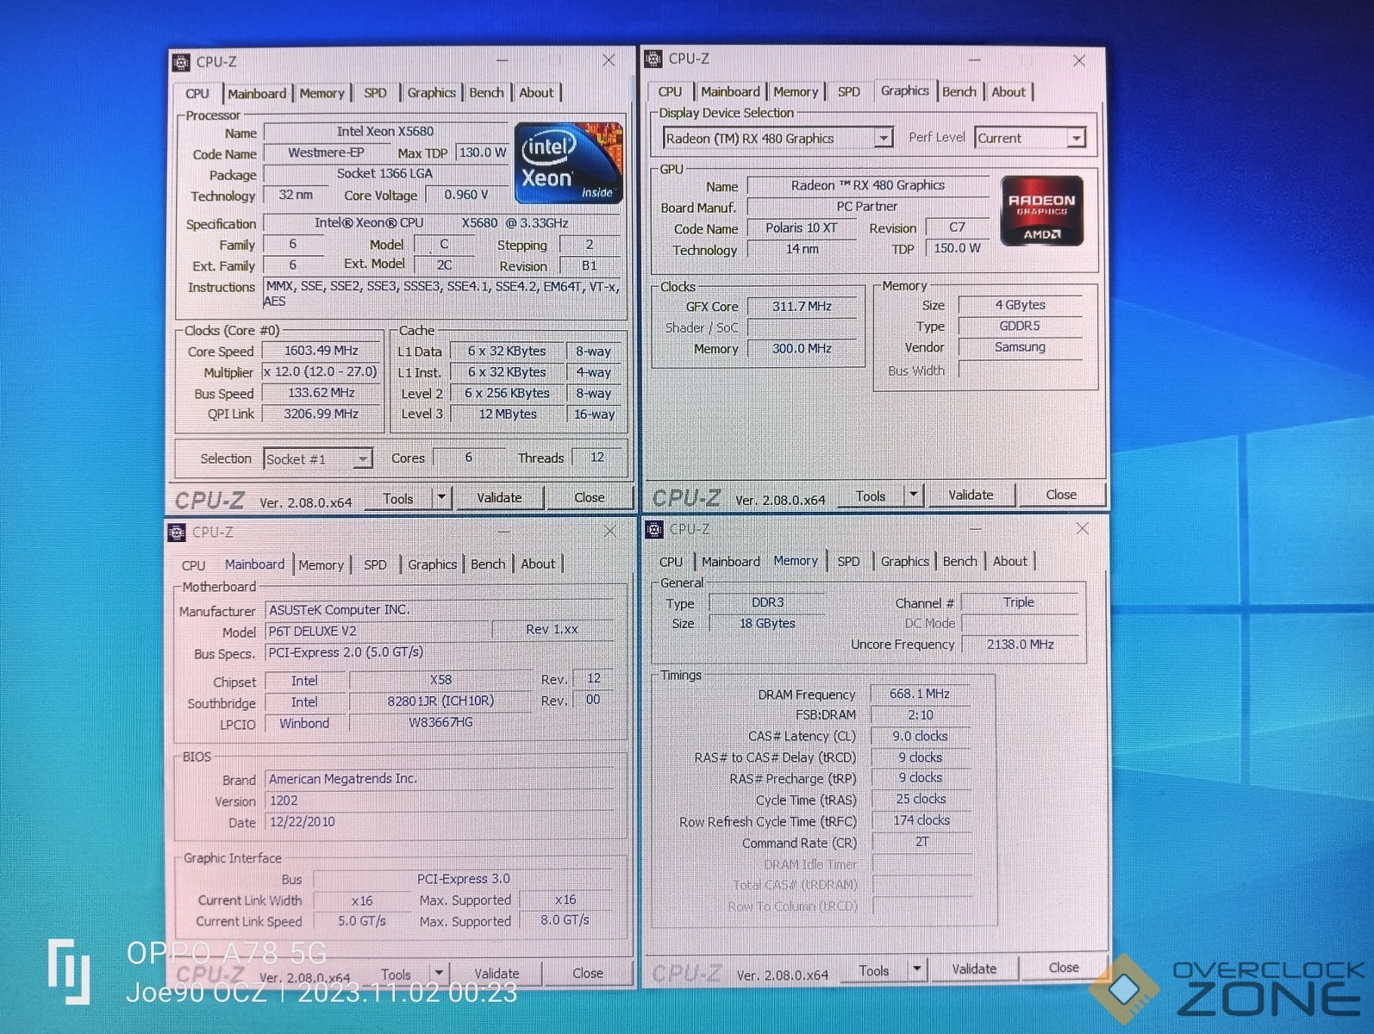Click the memory Size value 18 GBytes

[767, 623]
